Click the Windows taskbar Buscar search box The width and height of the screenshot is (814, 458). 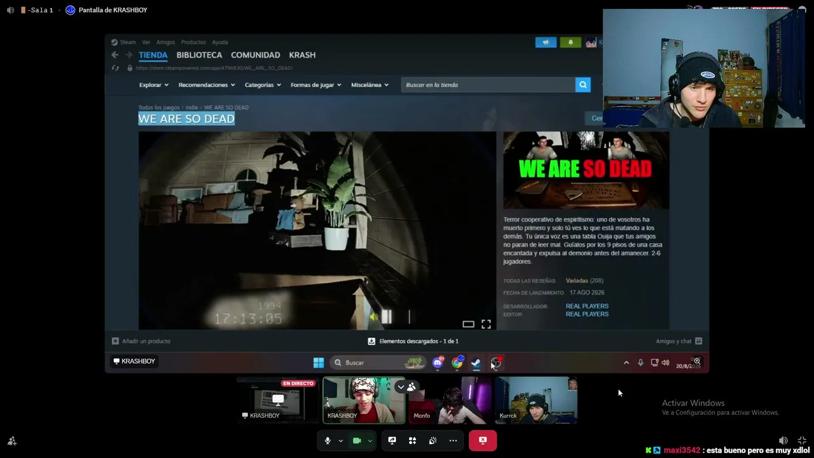pyautogui.click(x=378, y=363)
